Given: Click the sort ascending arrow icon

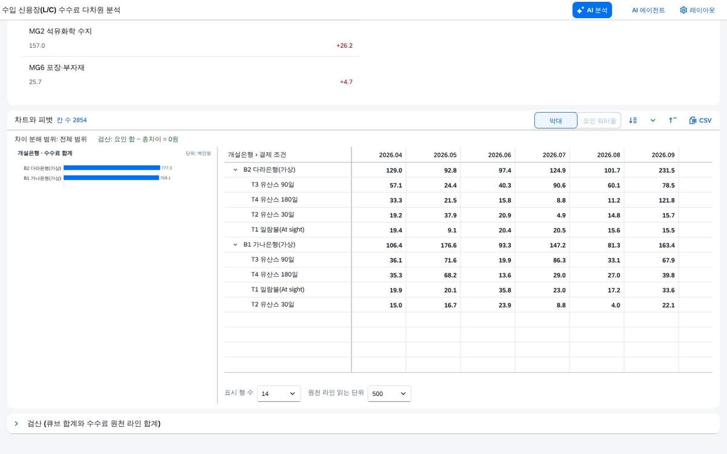Looking at the screenshot, I should 673,120.
